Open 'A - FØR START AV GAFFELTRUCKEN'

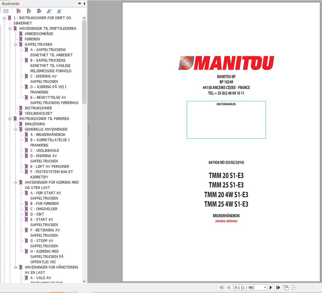[x=45, y=196]
